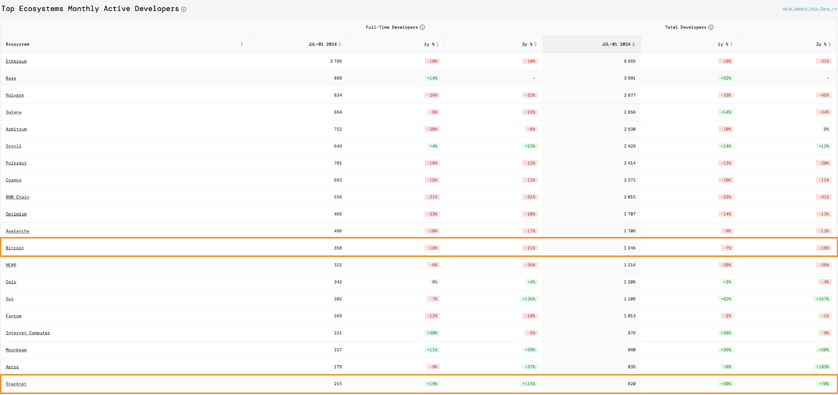
Task: Click Starknet total developers value 820
Action: pos(631,384)
